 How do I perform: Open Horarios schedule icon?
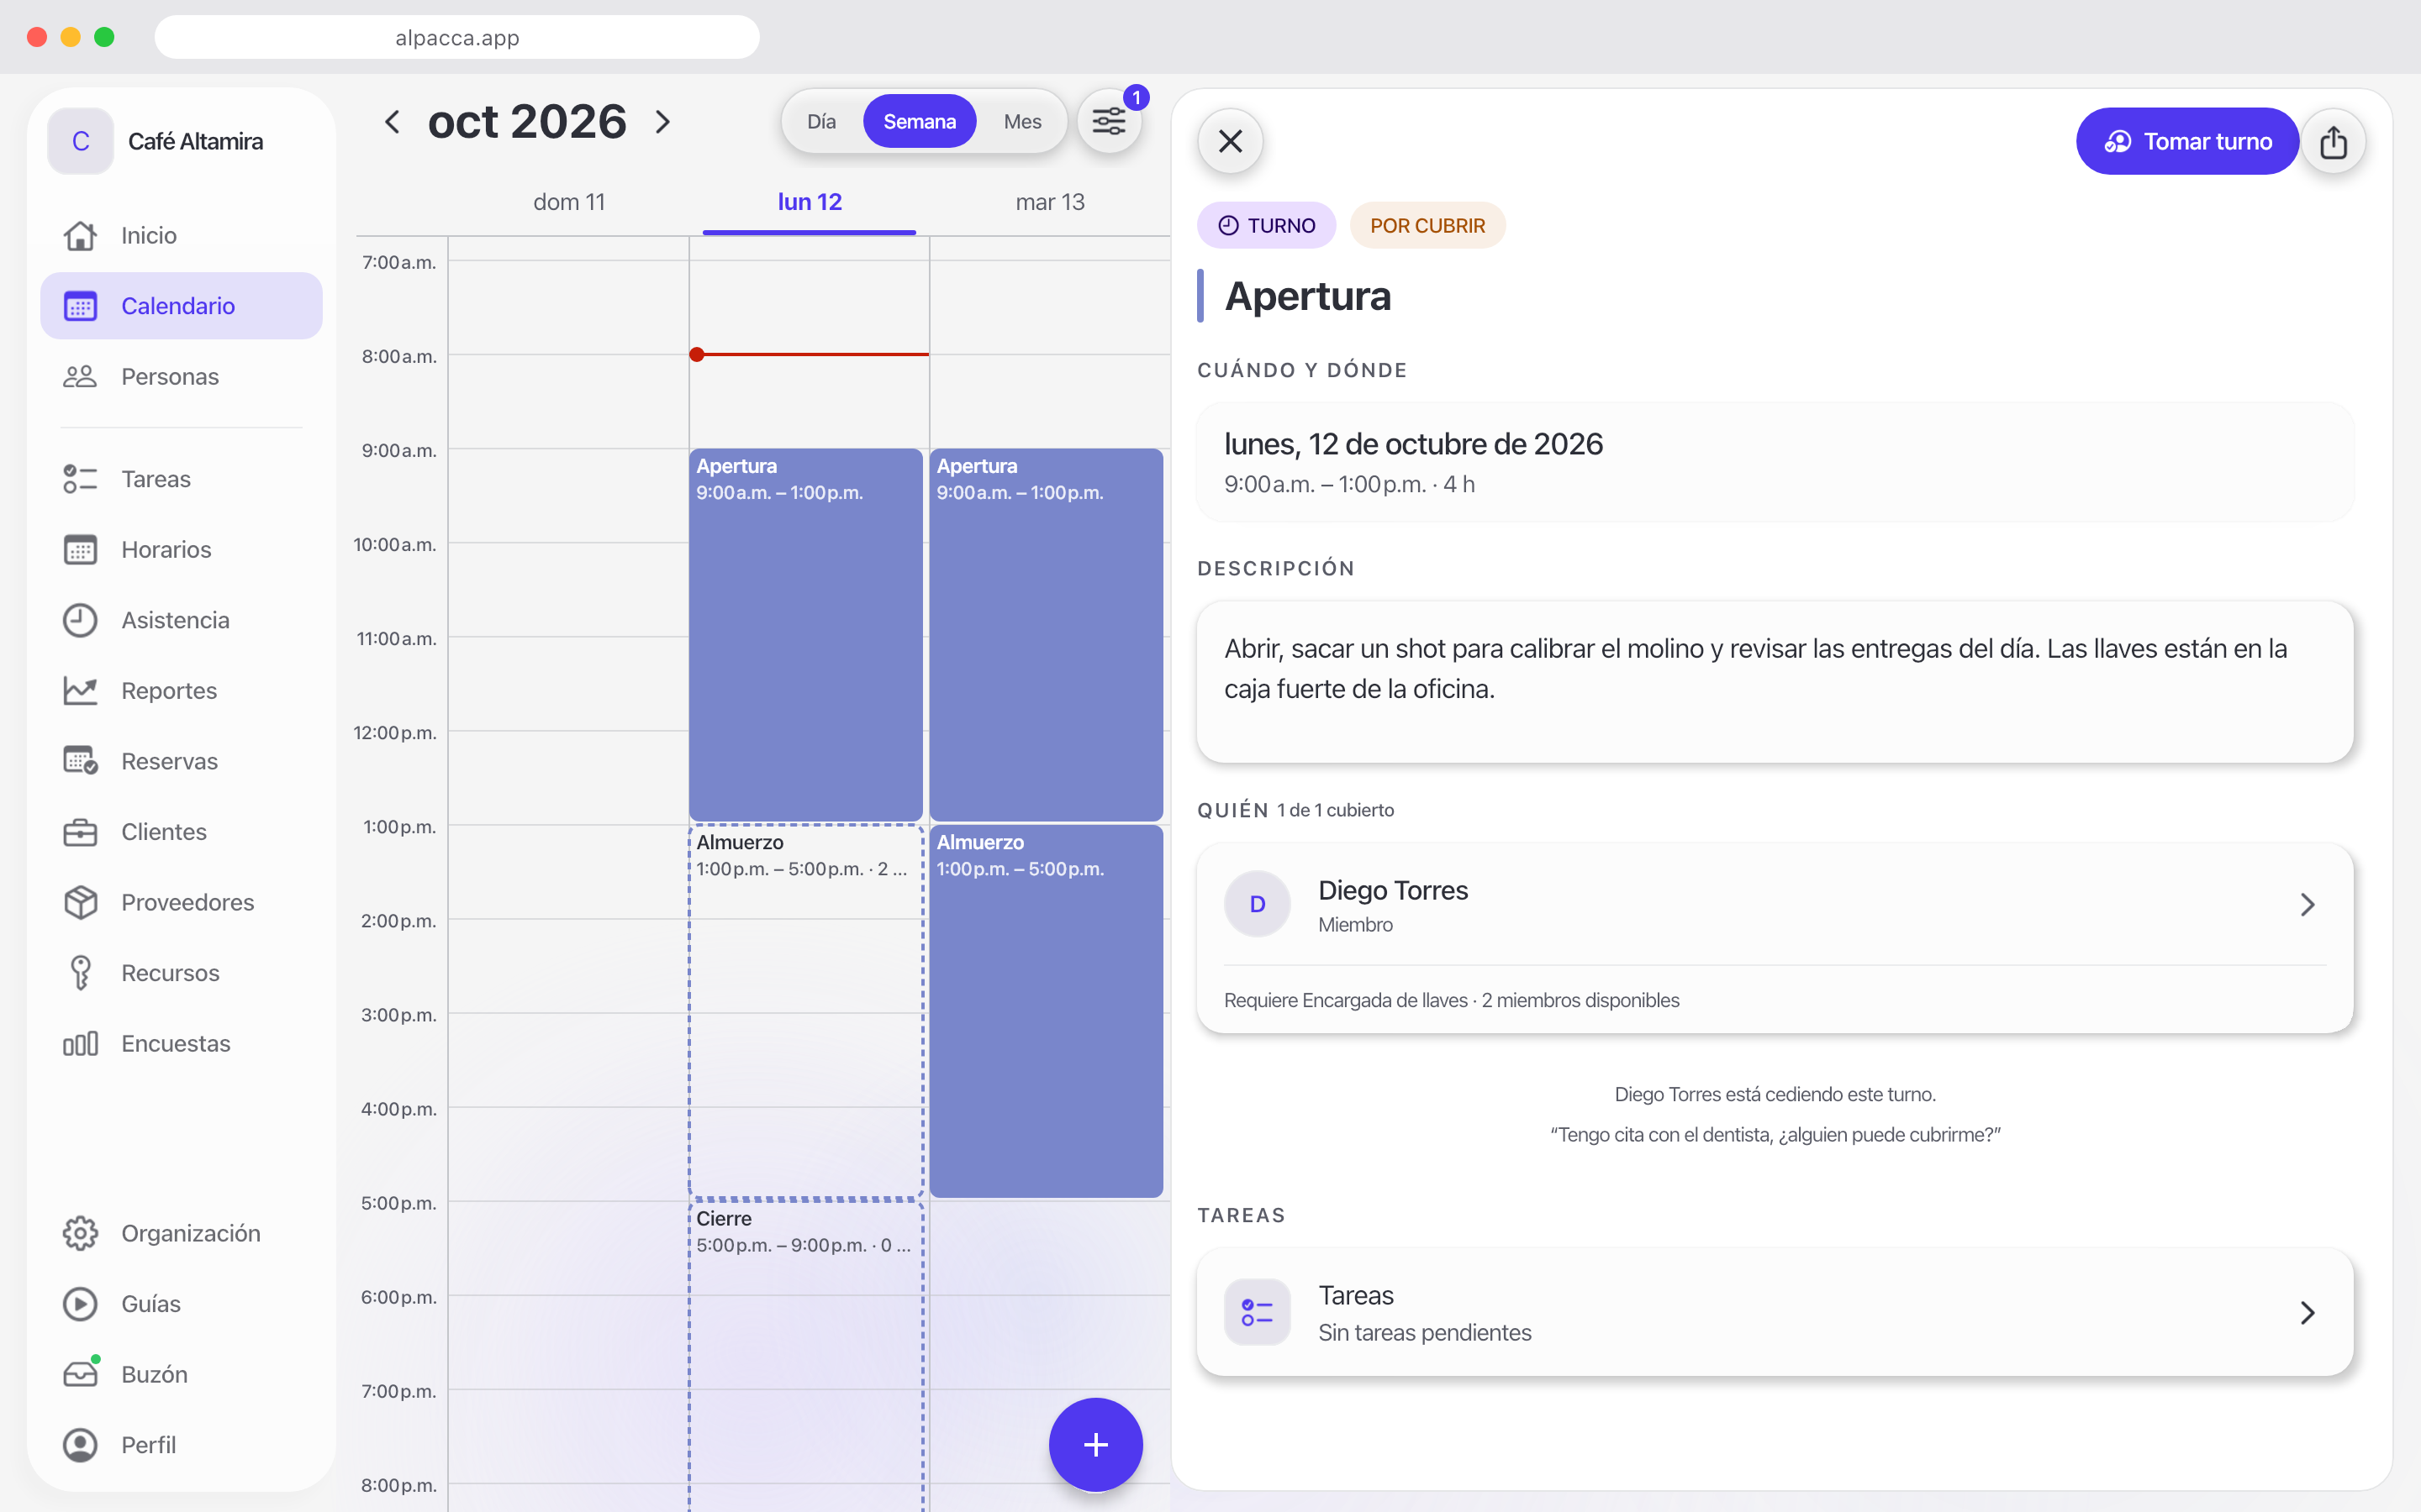(80, 550)
